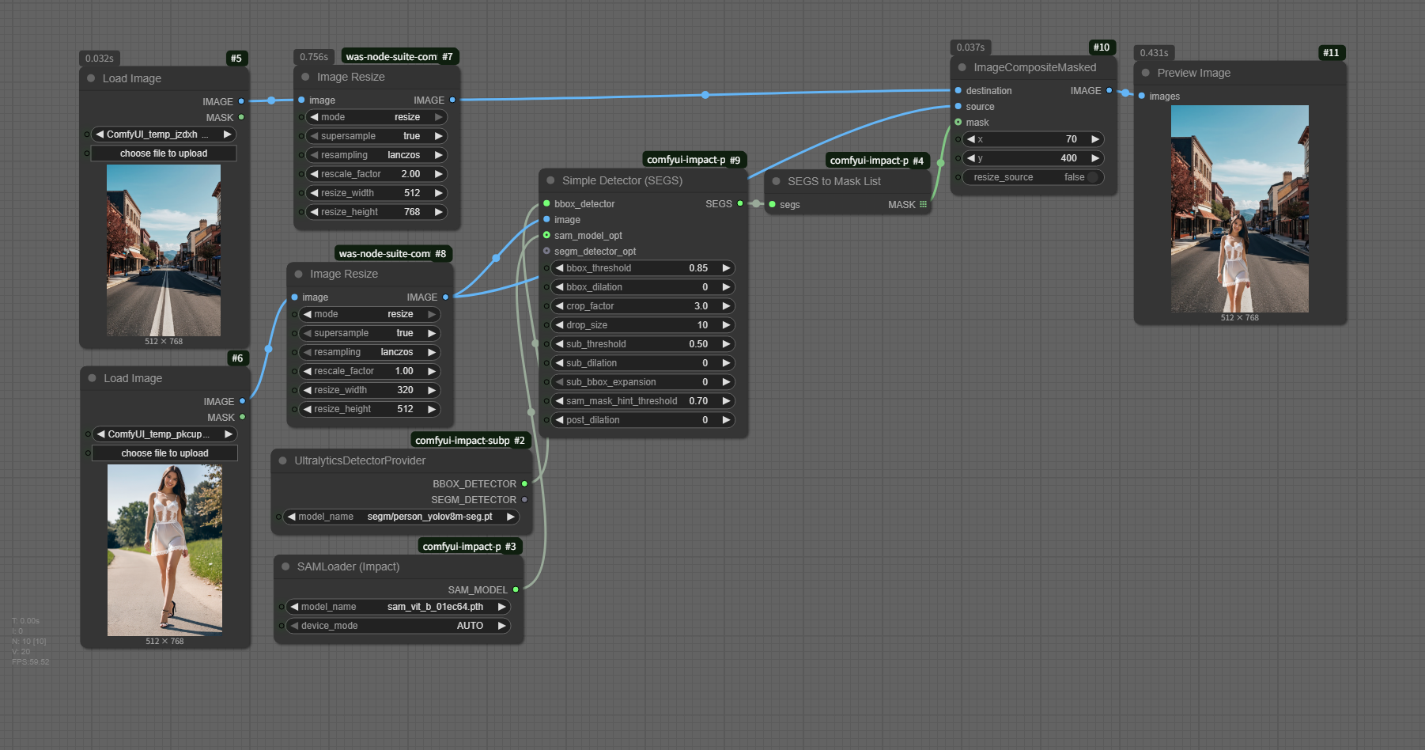Toggle the resize_source switch
The height and width of the screenshot is (750, 1425).
click(1092, 177)
